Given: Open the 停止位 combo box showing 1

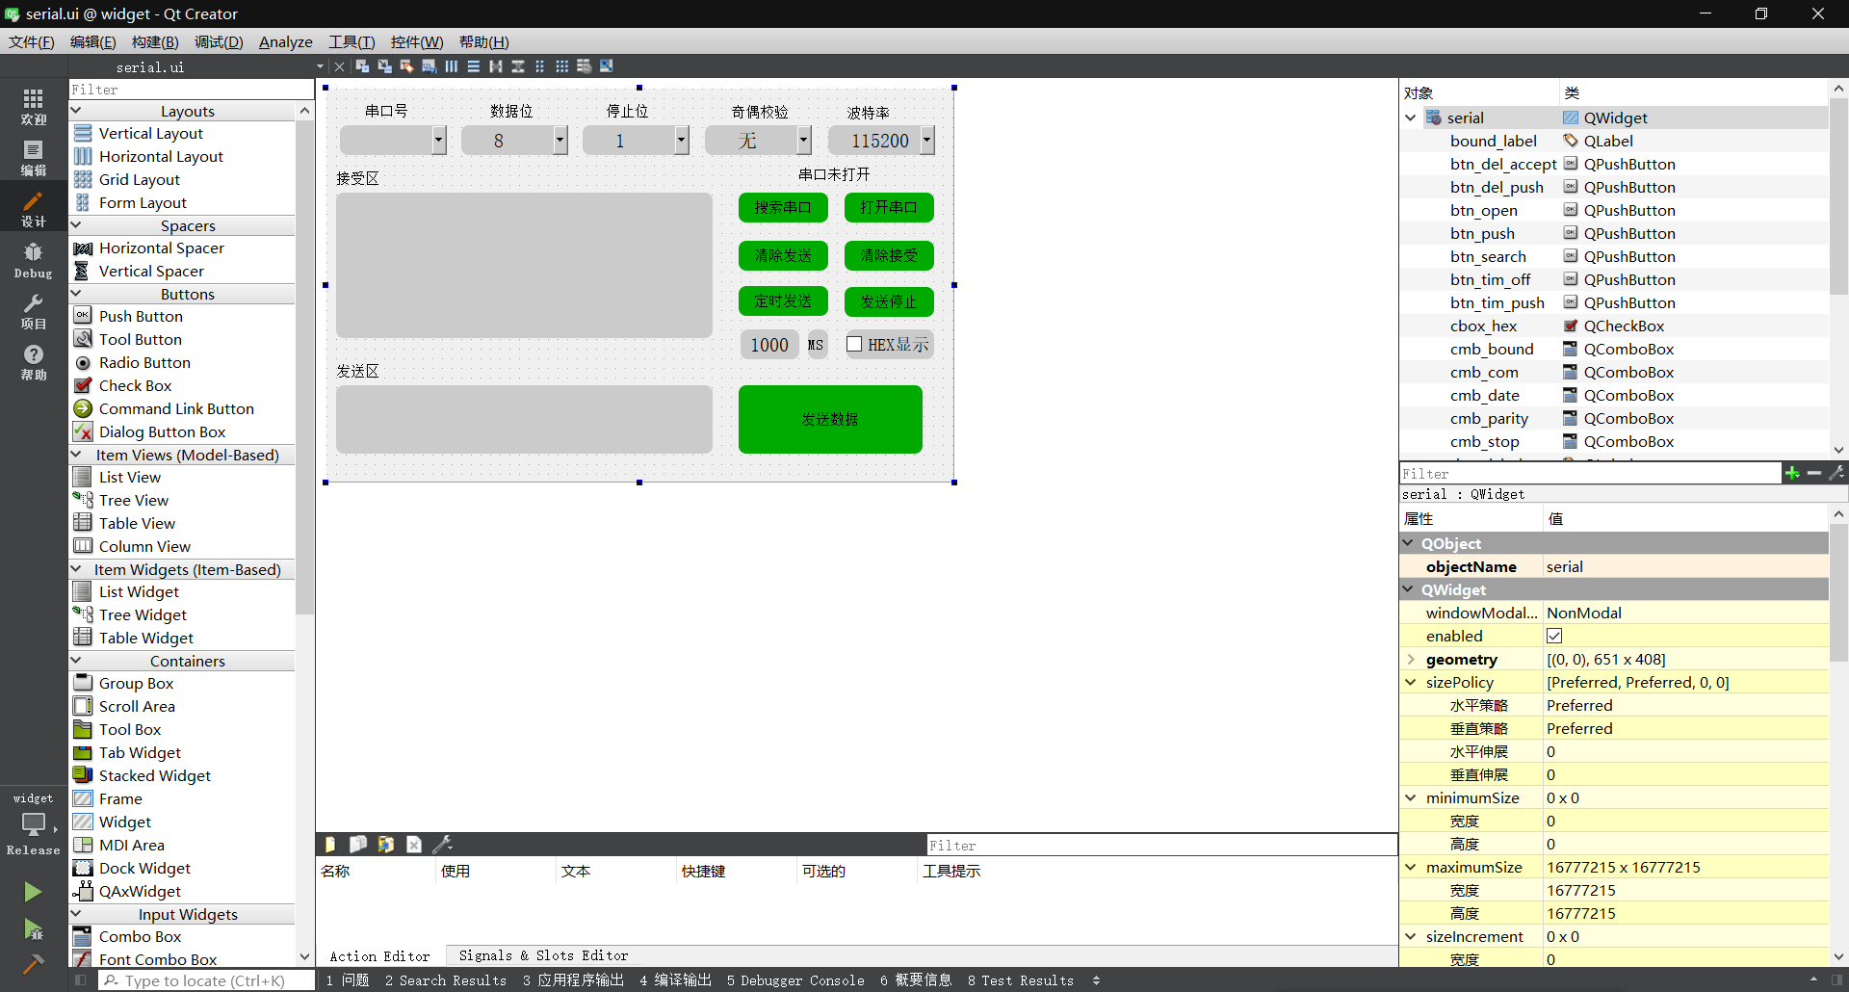Looking at the screenshot, I should pyautogui.click(x=636, y=141).
